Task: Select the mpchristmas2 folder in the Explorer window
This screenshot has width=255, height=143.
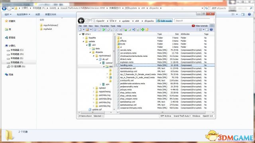Action: pos(49,25)
